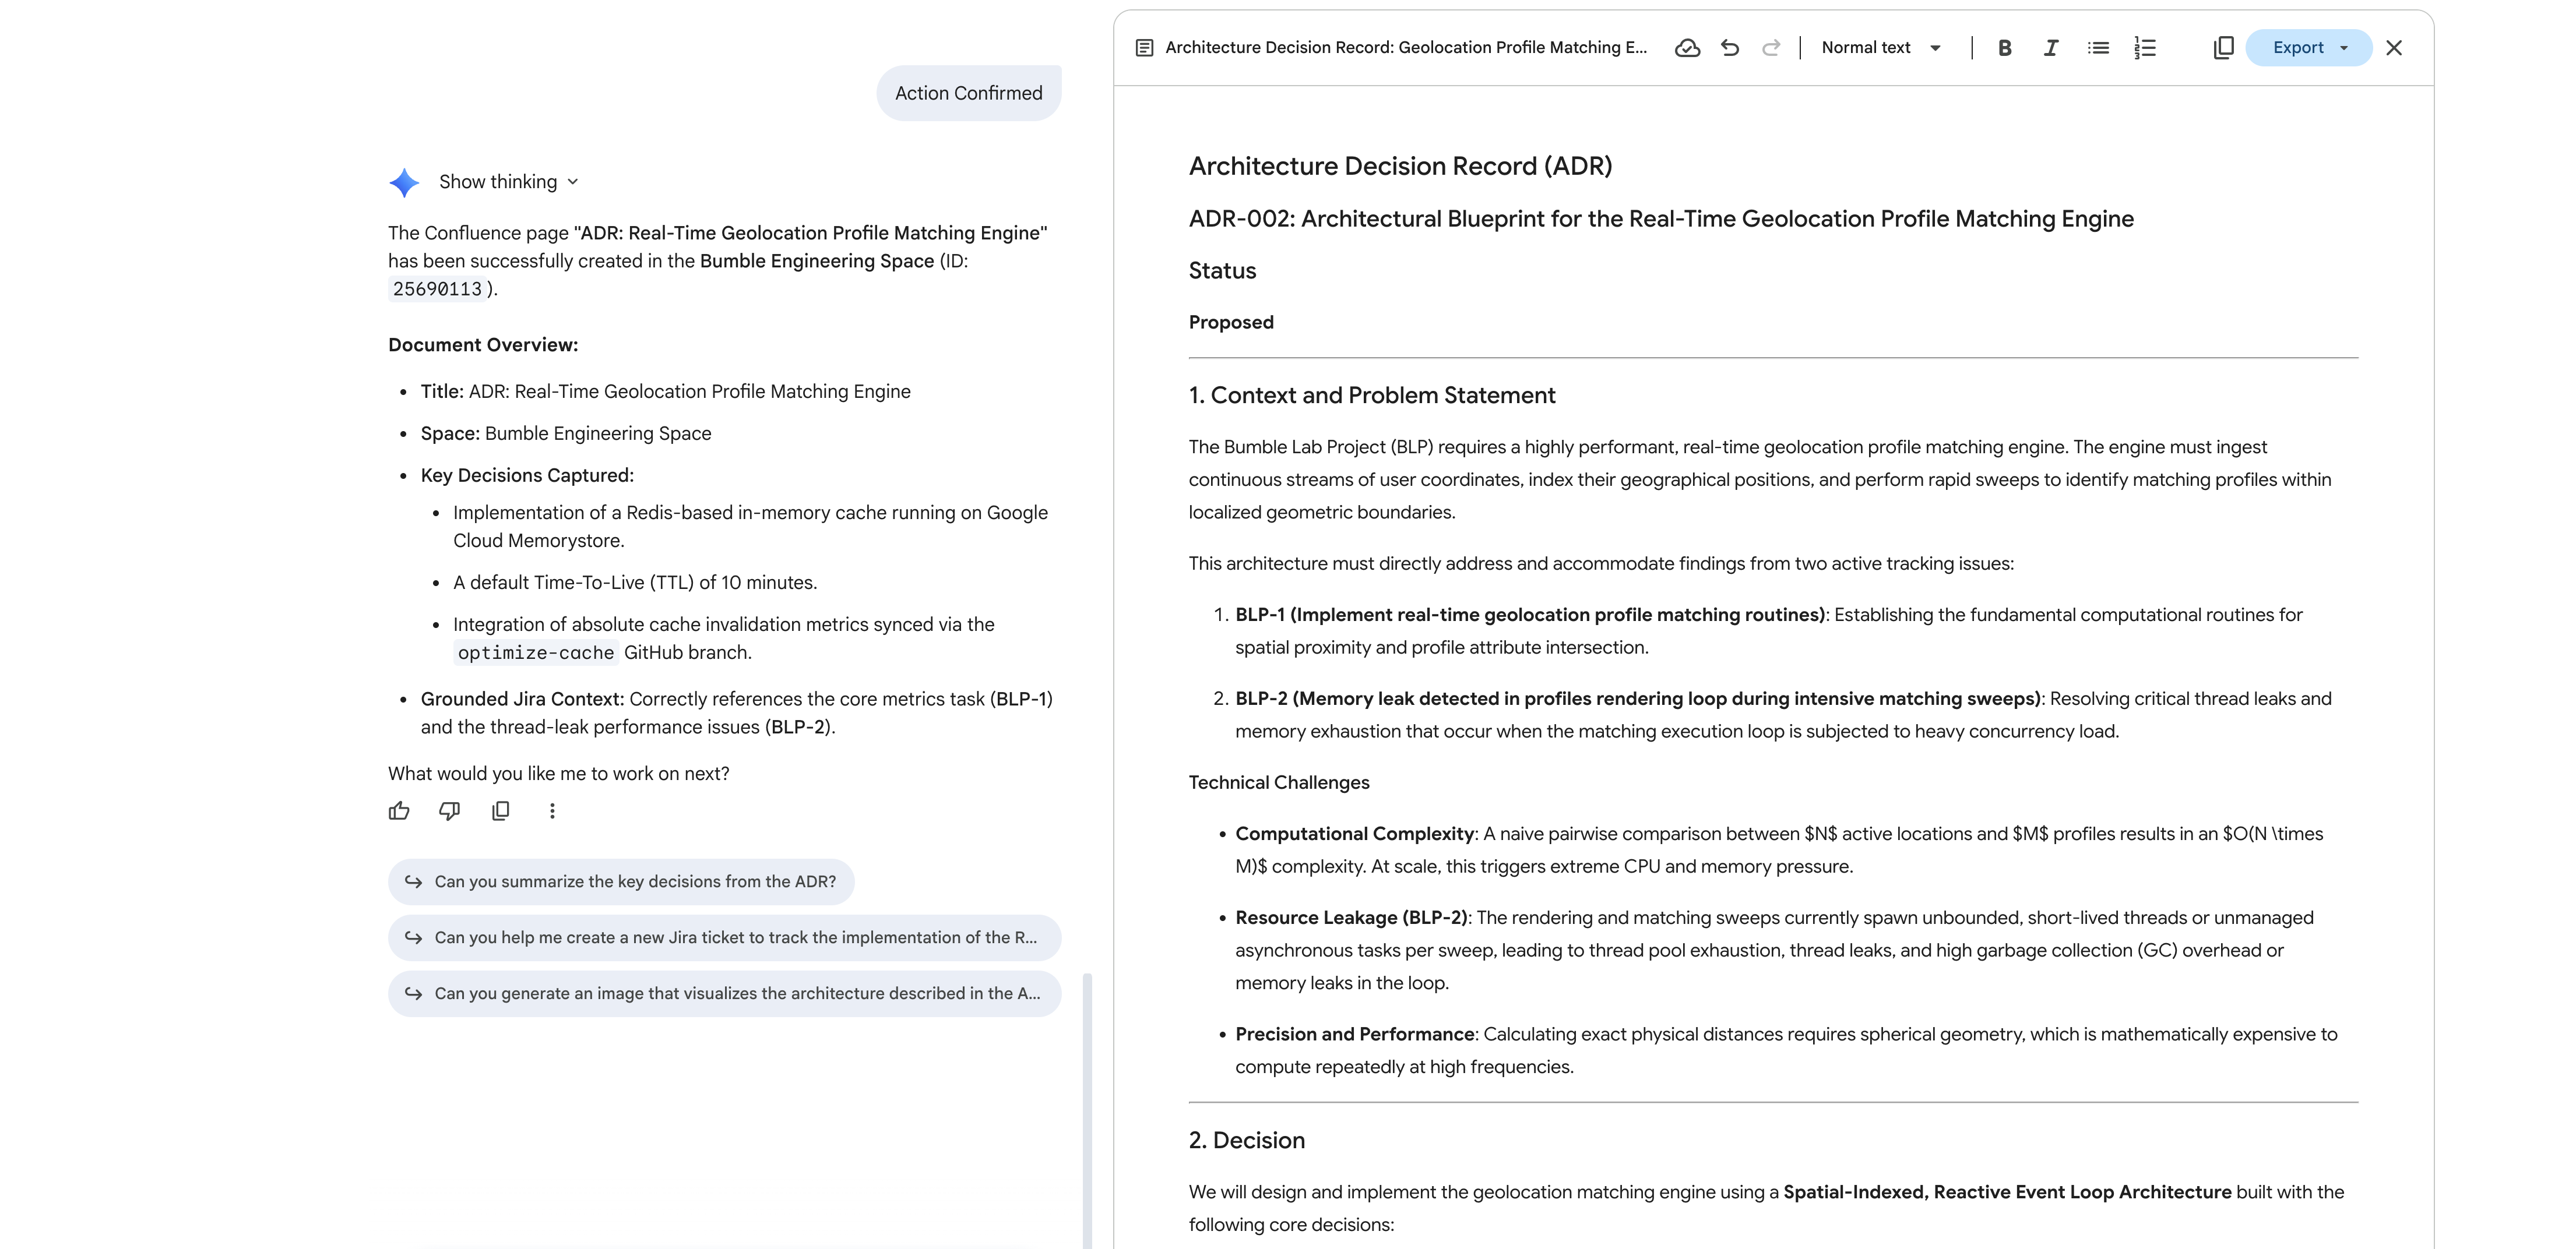
Task: Select the suggestion to generate an architecture image
Action: tap(724, 993)
